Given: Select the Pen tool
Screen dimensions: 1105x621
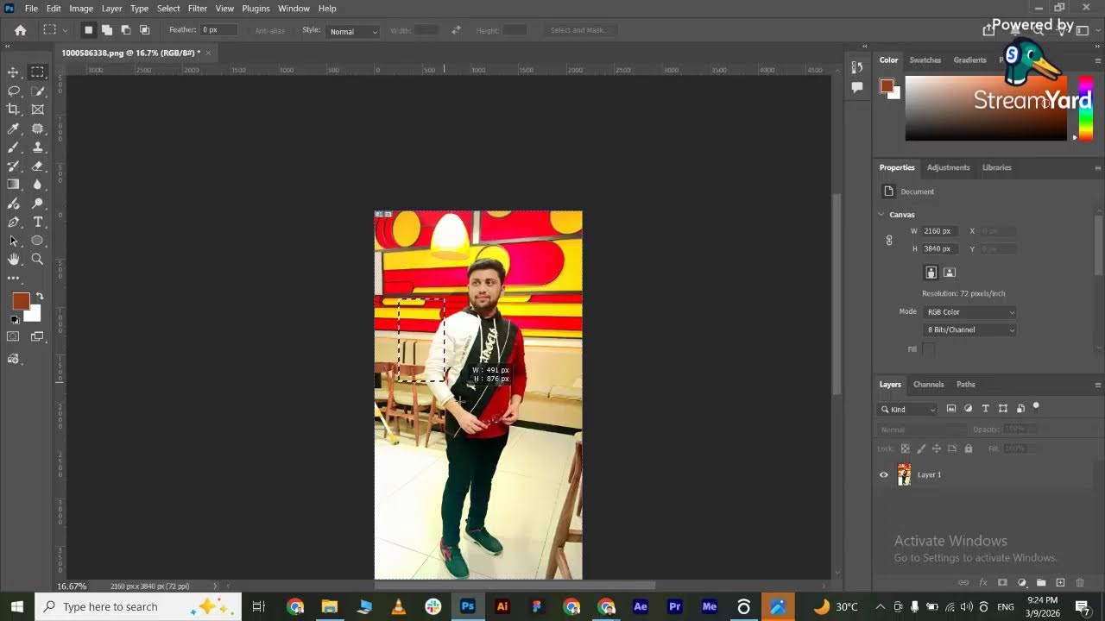Looking at the screenshot, I should click(x=13, y=223).
